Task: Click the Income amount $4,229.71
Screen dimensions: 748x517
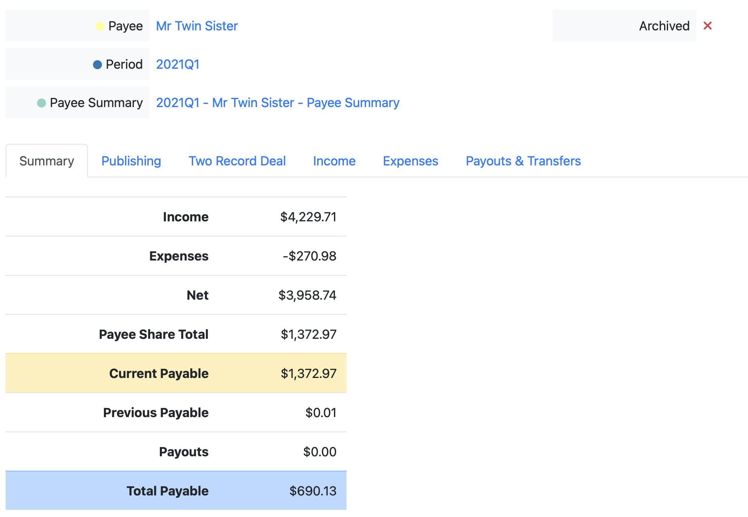Action: click(x=308, y=217)
